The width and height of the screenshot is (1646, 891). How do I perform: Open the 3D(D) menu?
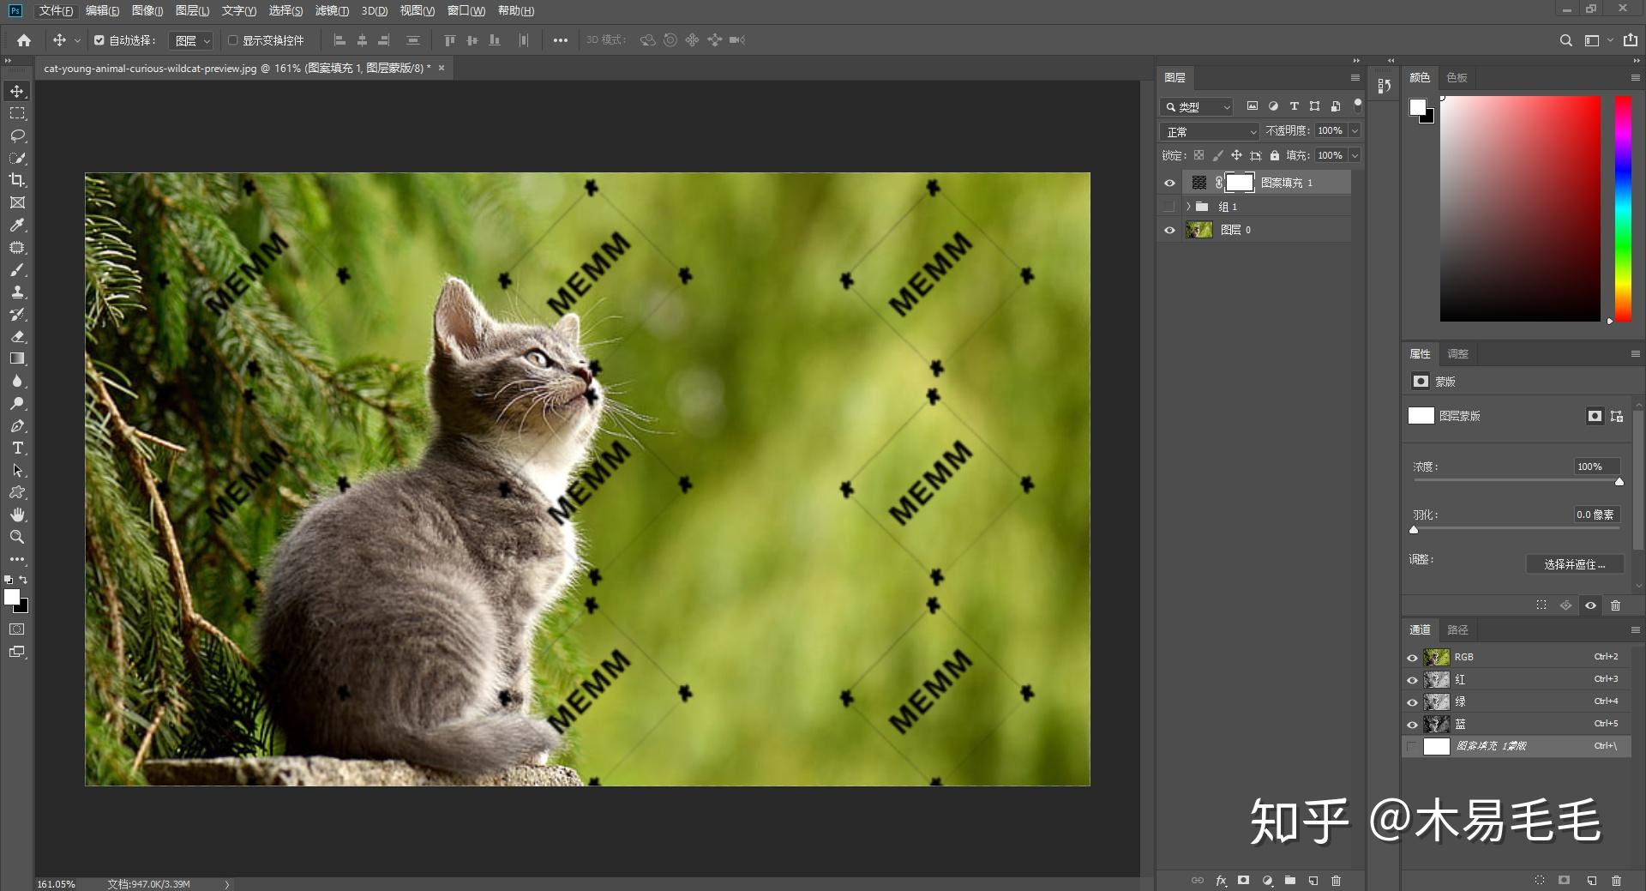coord(375,11)
